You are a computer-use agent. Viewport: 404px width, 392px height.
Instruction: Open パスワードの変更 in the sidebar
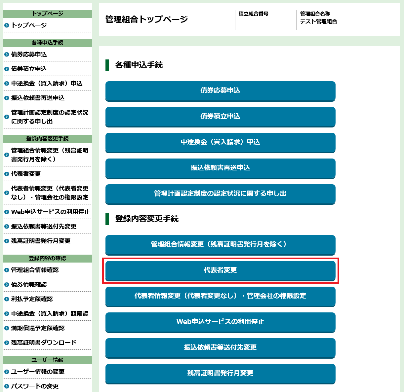pyautogui.click(x=35, y=386)
